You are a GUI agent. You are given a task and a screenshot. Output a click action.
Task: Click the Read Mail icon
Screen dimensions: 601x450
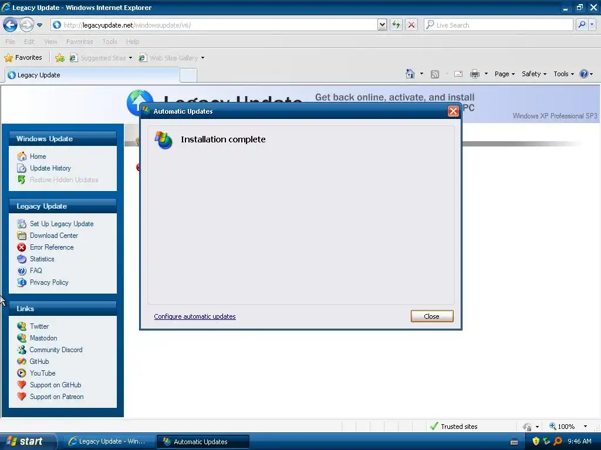click(458, 74)
